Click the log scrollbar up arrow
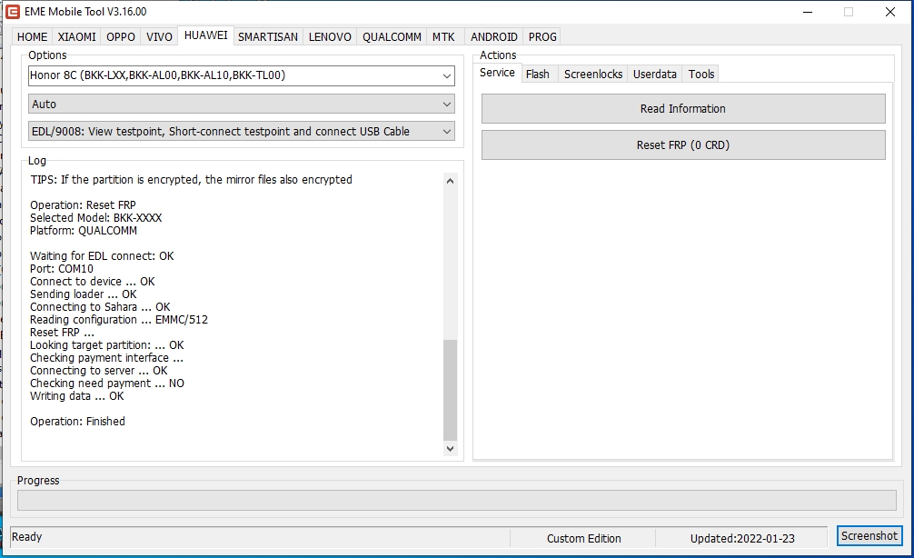 (451, 181)
